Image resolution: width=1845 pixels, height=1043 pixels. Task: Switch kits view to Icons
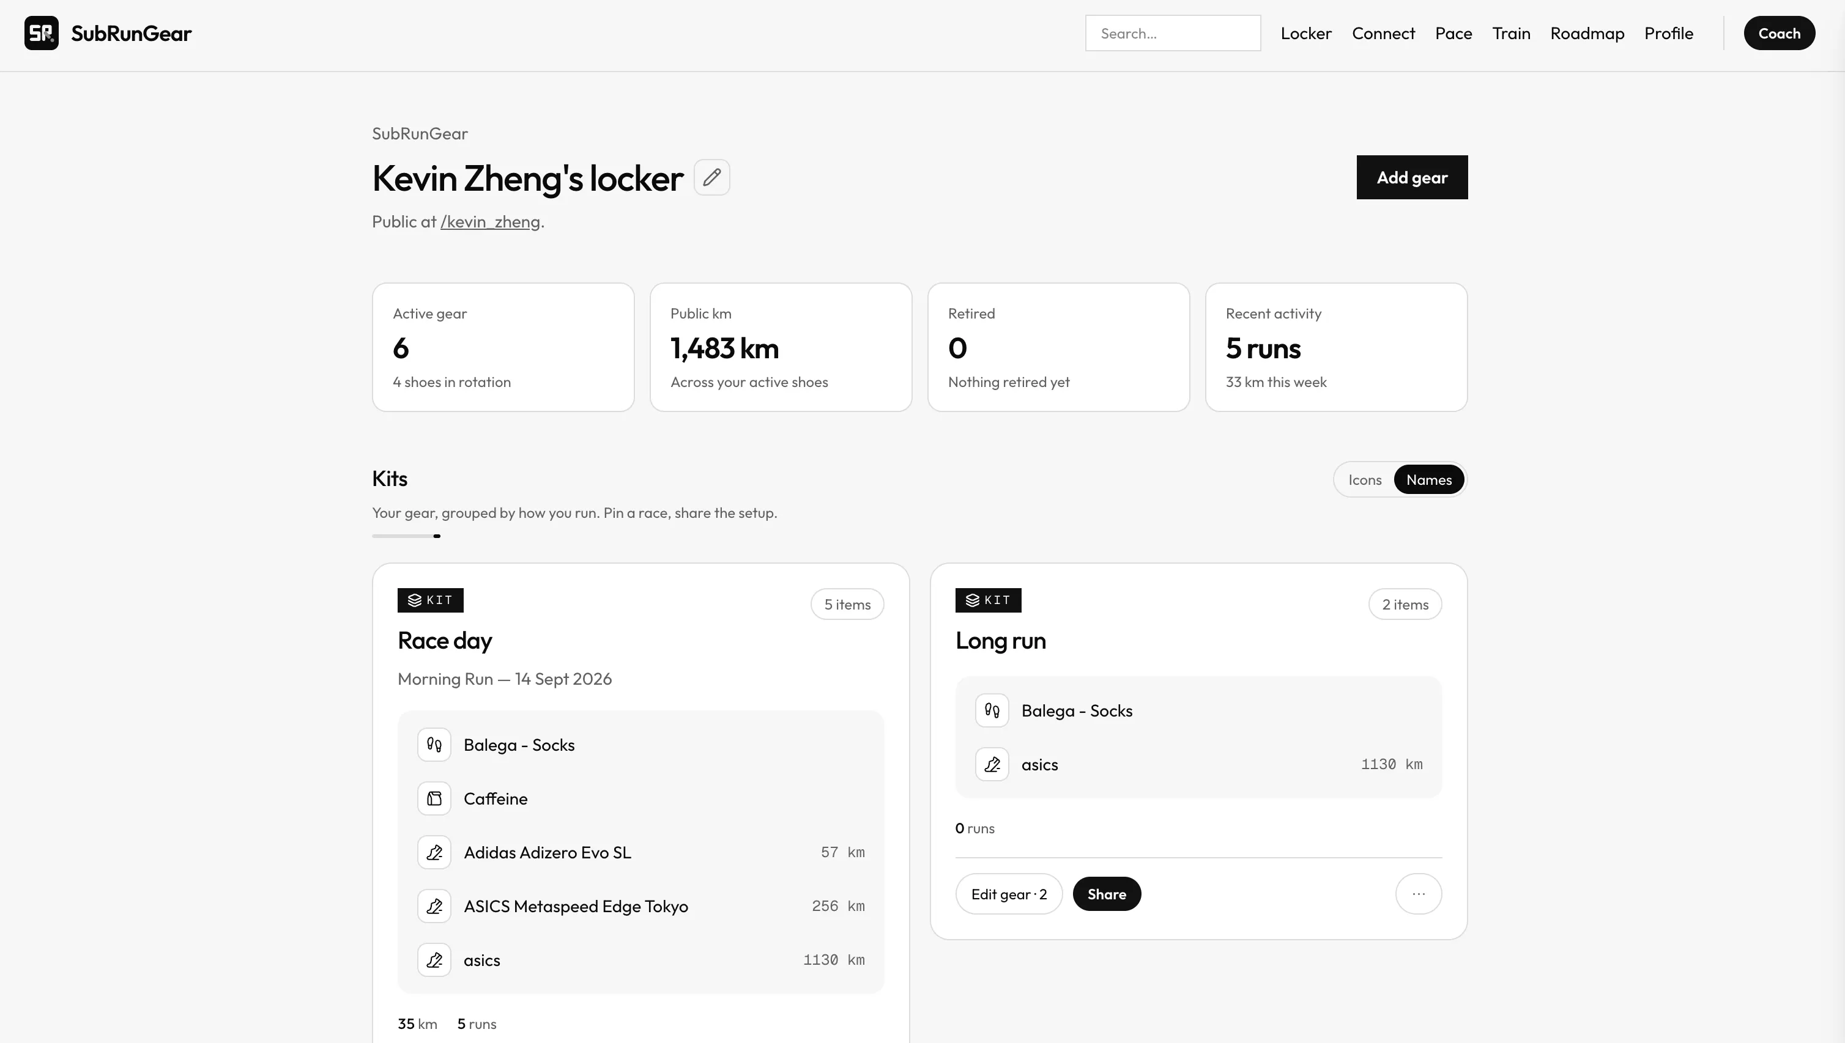pyautogui.click(x=1365, y=480)
